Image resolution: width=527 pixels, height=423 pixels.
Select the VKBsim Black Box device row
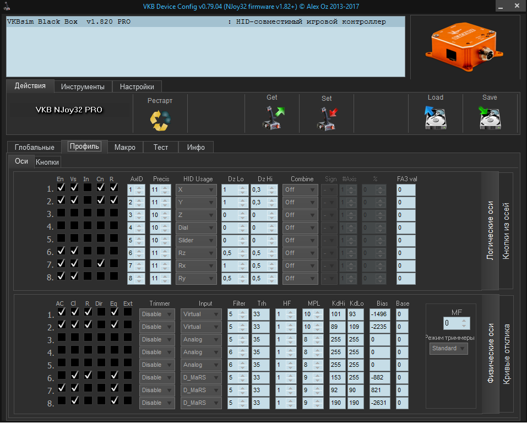(205, 22)
